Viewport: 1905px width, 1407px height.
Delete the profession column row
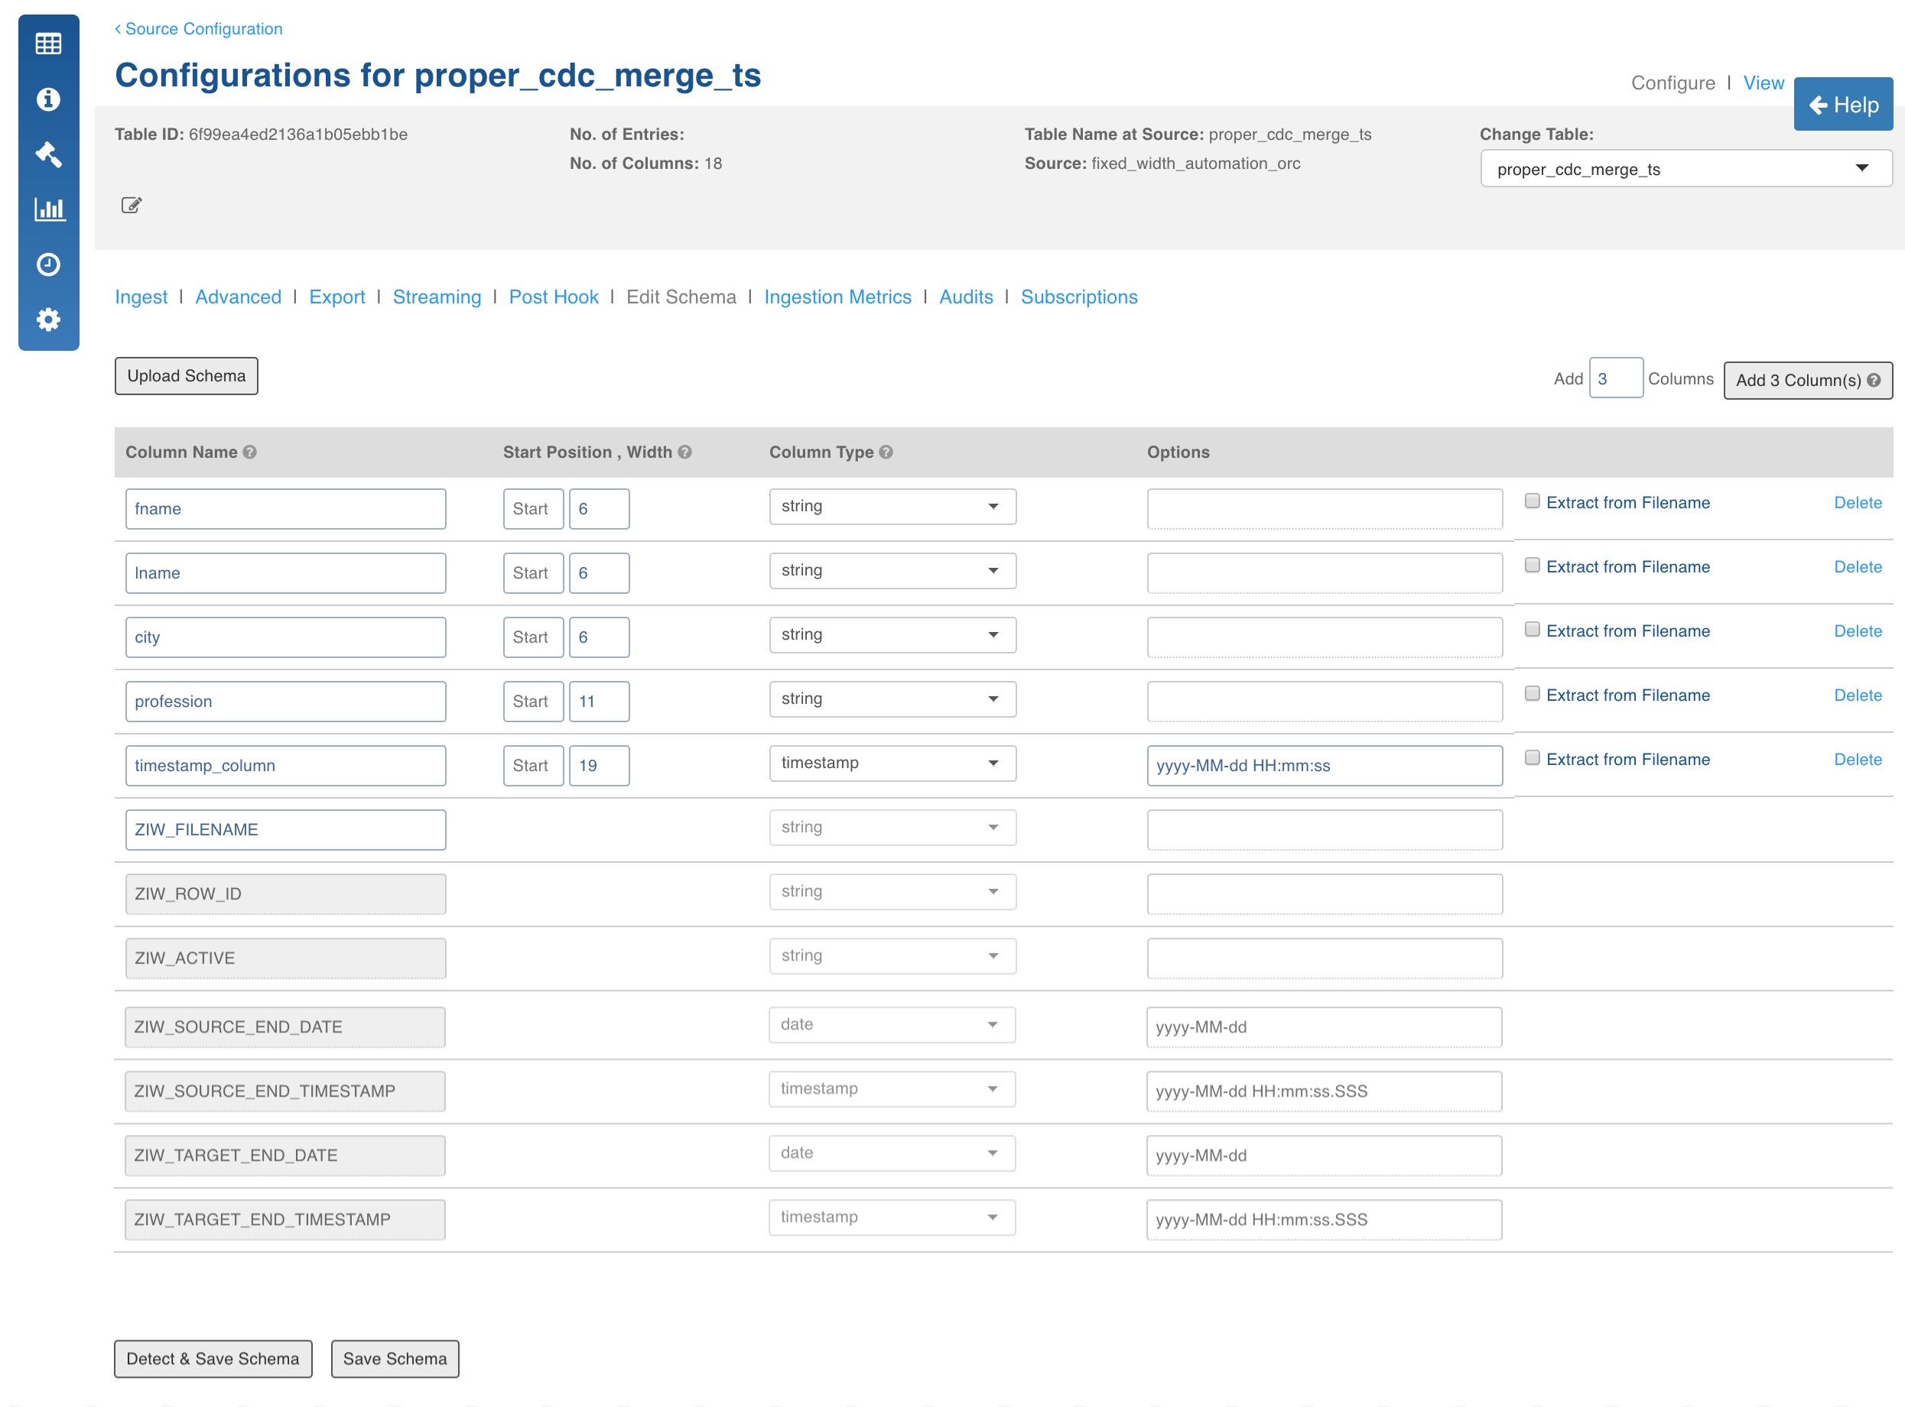pos(1858,695)
